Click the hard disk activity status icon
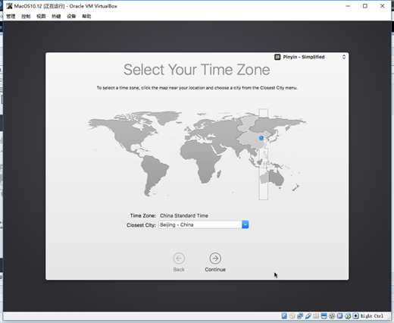 click(284, 315)
